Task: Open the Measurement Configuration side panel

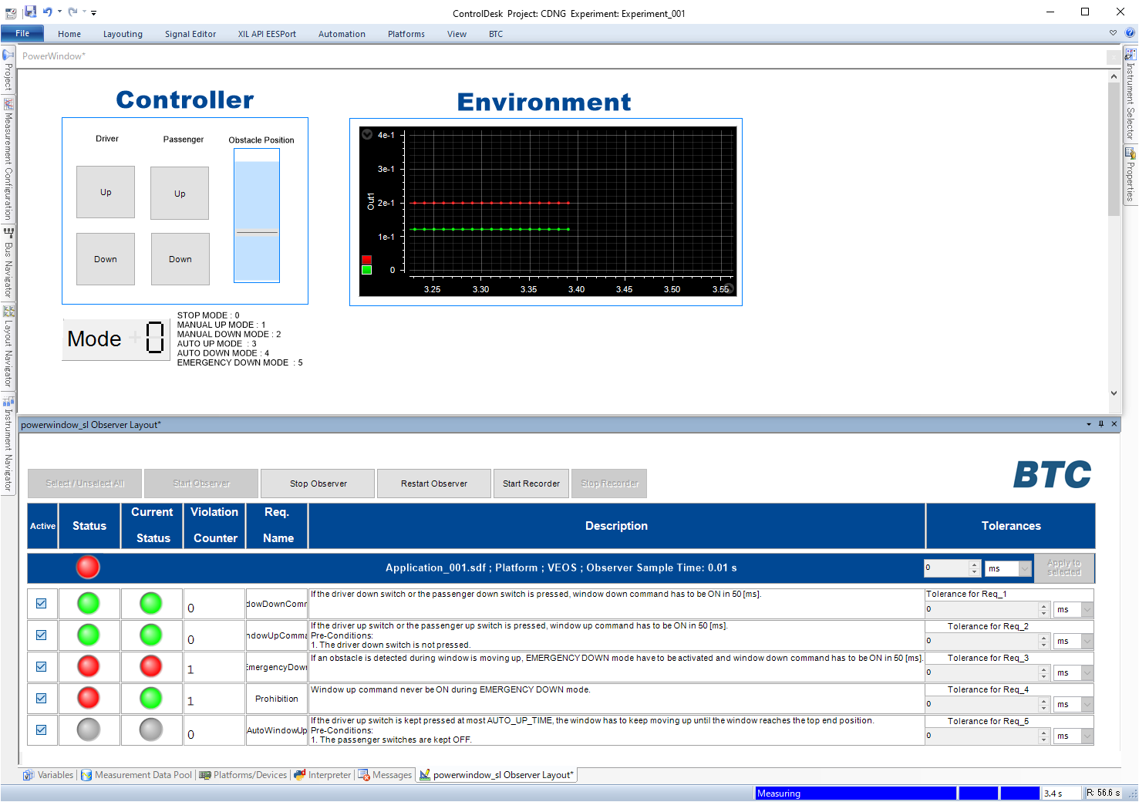Action: point(8,160)
